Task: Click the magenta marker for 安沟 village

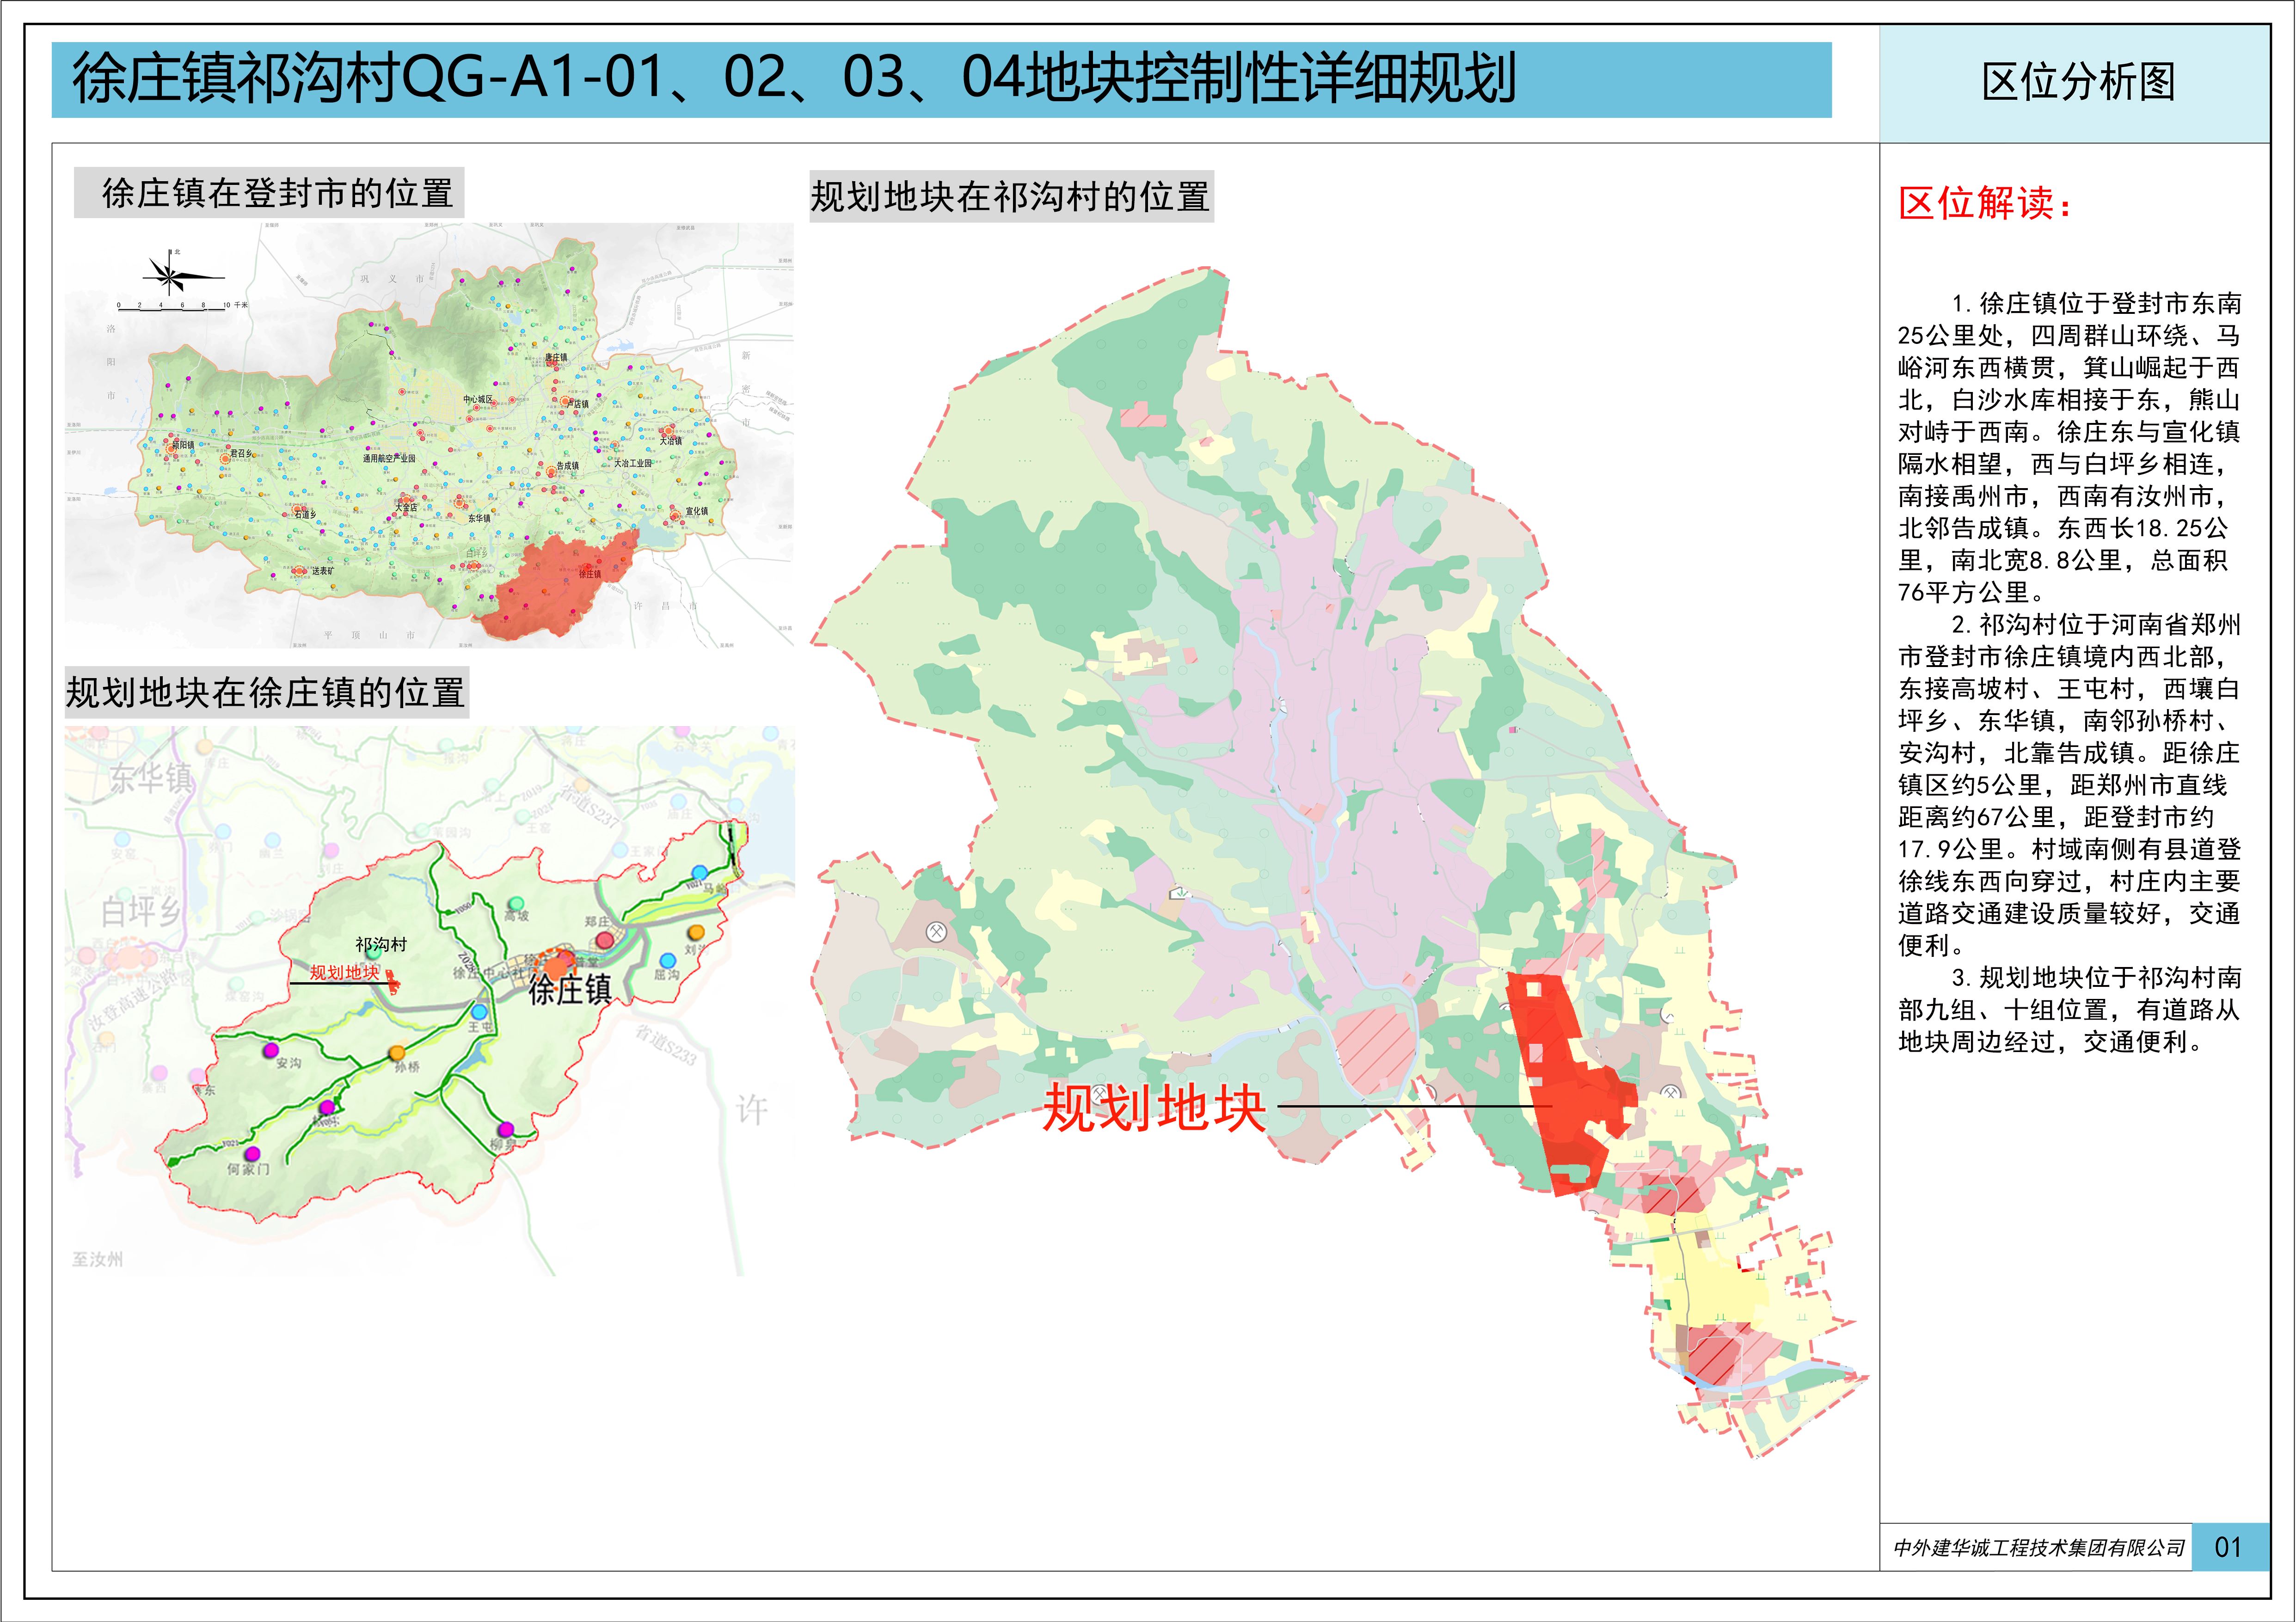Action: point(270,1050)
